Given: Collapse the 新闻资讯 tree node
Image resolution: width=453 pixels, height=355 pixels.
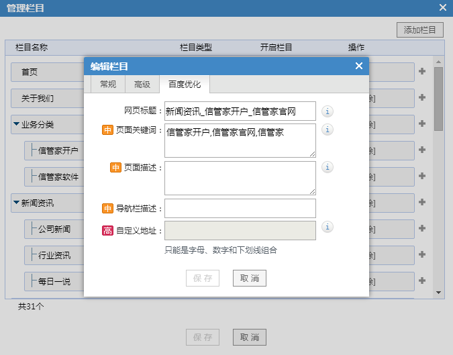Looking at the screenshot, I should click(16, 203).
